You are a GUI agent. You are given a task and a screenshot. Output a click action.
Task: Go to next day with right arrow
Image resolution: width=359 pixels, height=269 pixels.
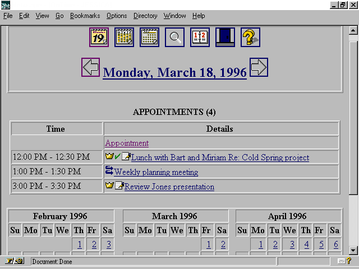click(259, 68)
